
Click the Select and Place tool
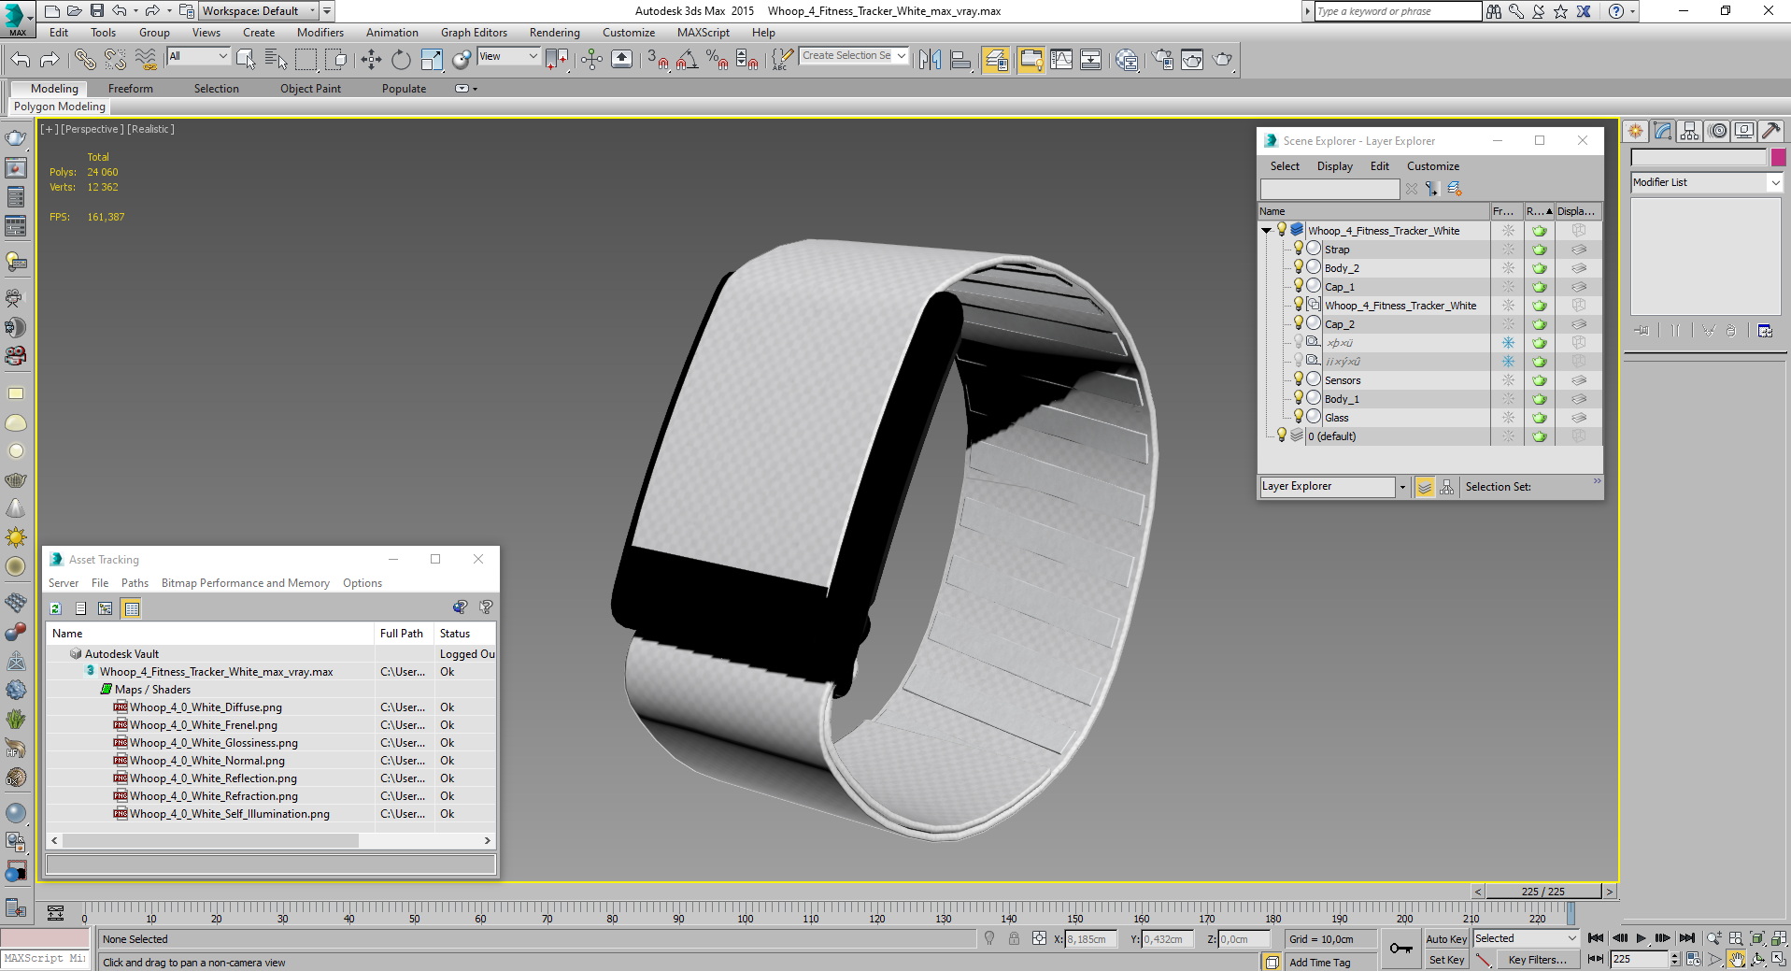click(x=462, y=60)
